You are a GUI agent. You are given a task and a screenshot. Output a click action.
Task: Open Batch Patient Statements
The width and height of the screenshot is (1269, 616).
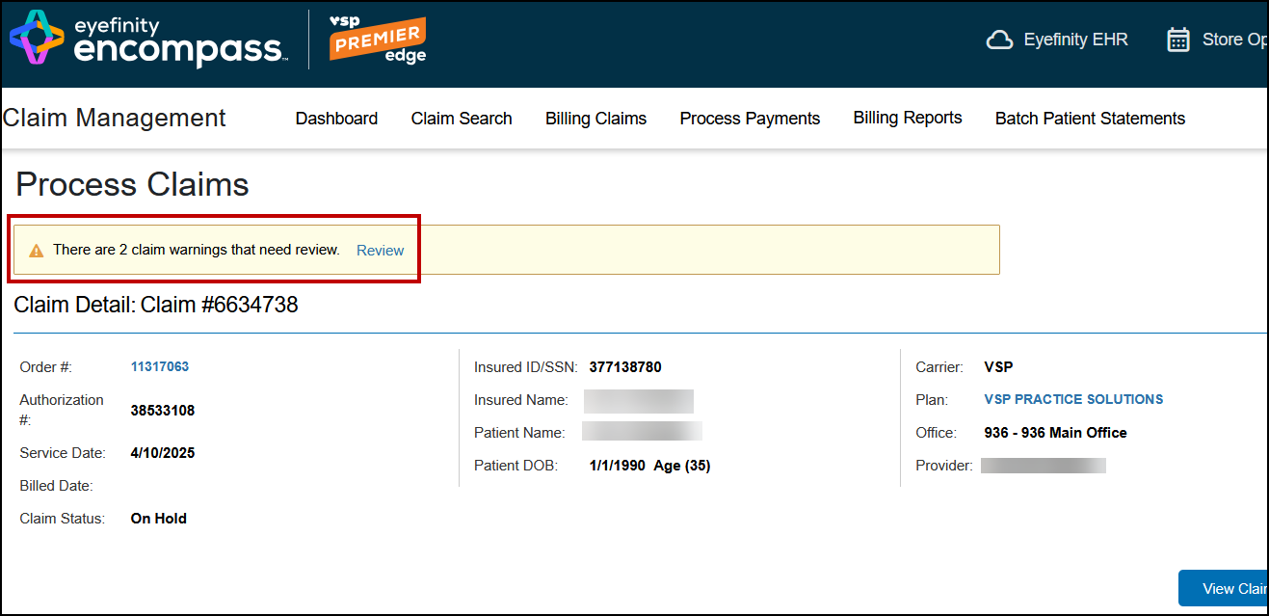click(x=1090, y=119)
